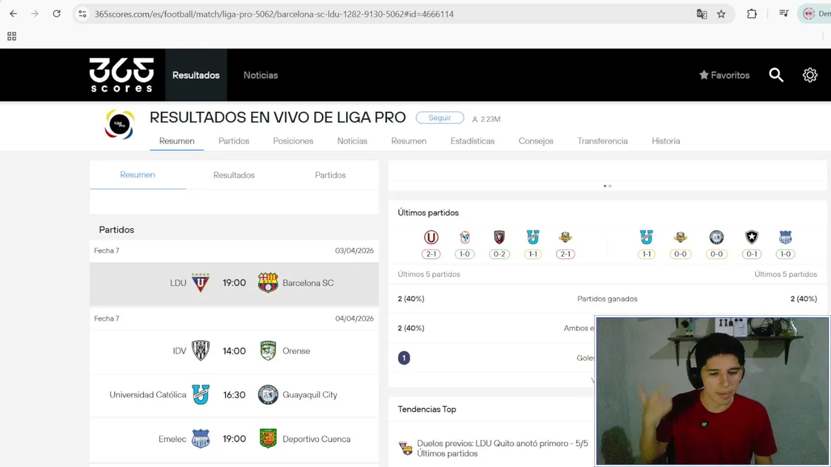Select the Consejos tab
831x467 pixels.
(x=536, y=141)
